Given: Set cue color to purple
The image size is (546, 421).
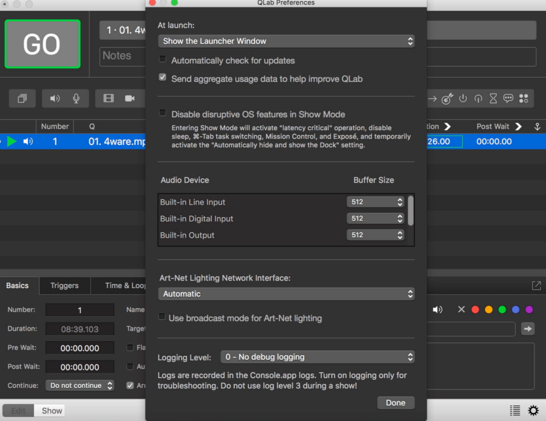Looking at the screenshot, I should (x=529, y=309).
